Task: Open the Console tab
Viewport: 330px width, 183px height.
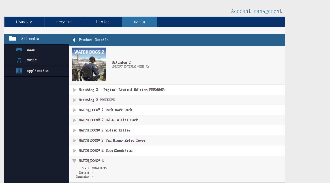Action: coord(24,22)
